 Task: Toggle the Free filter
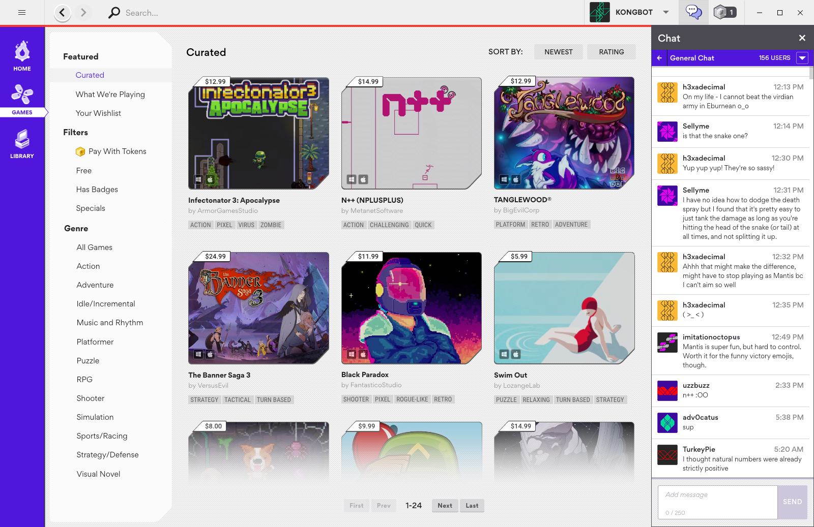point(84,171)
